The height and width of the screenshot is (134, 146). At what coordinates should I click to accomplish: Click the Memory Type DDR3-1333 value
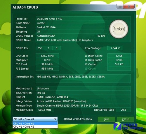tap(83, 105)
